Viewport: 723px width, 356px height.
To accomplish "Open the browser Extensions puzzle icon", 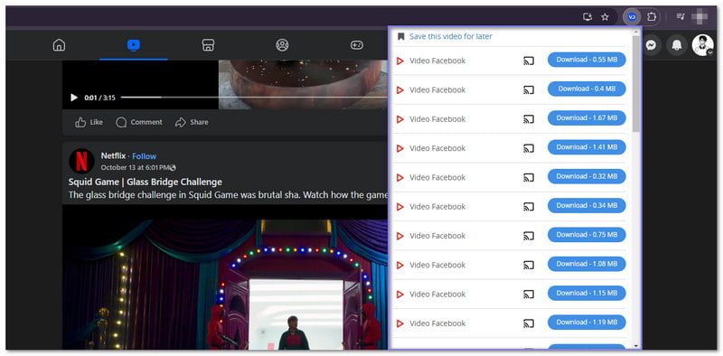I will pos(651,17).
